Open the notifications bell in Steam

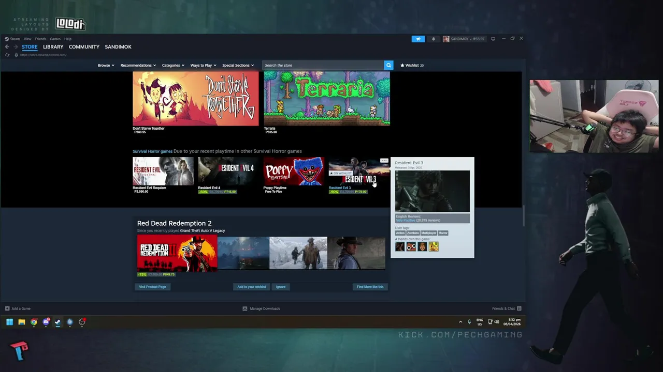pyautogui.click(x=434, y=39)
